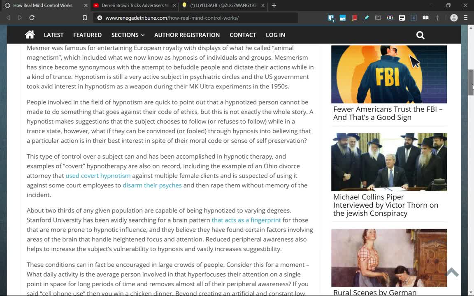Open the gray open-book reader extension
Viewport: 474px width, 296px height.
click(x=378, y=18)
